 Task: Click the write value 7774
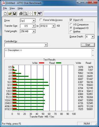pyautogui.click(x=81, y=85)
